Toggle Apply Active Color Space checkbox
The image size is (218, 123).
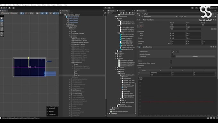click(x=171, y=63)
